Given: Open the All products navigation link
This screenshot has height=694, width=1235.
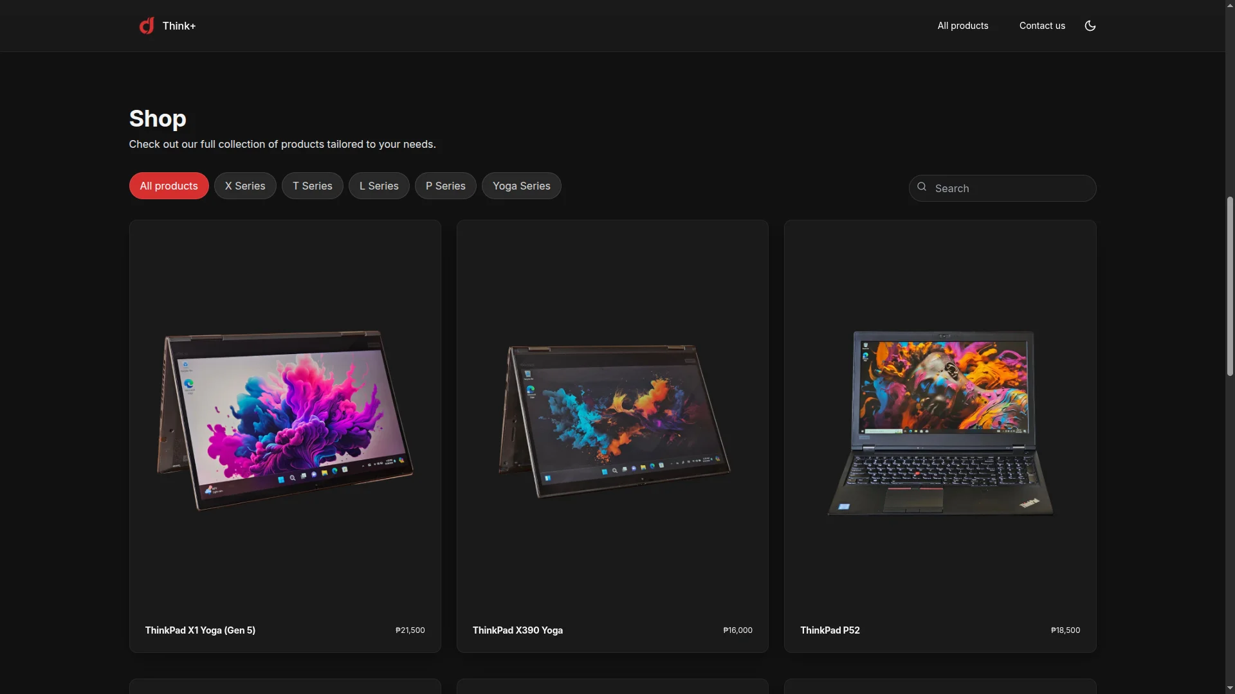Looking at the screenshot, I should [963, 26].
